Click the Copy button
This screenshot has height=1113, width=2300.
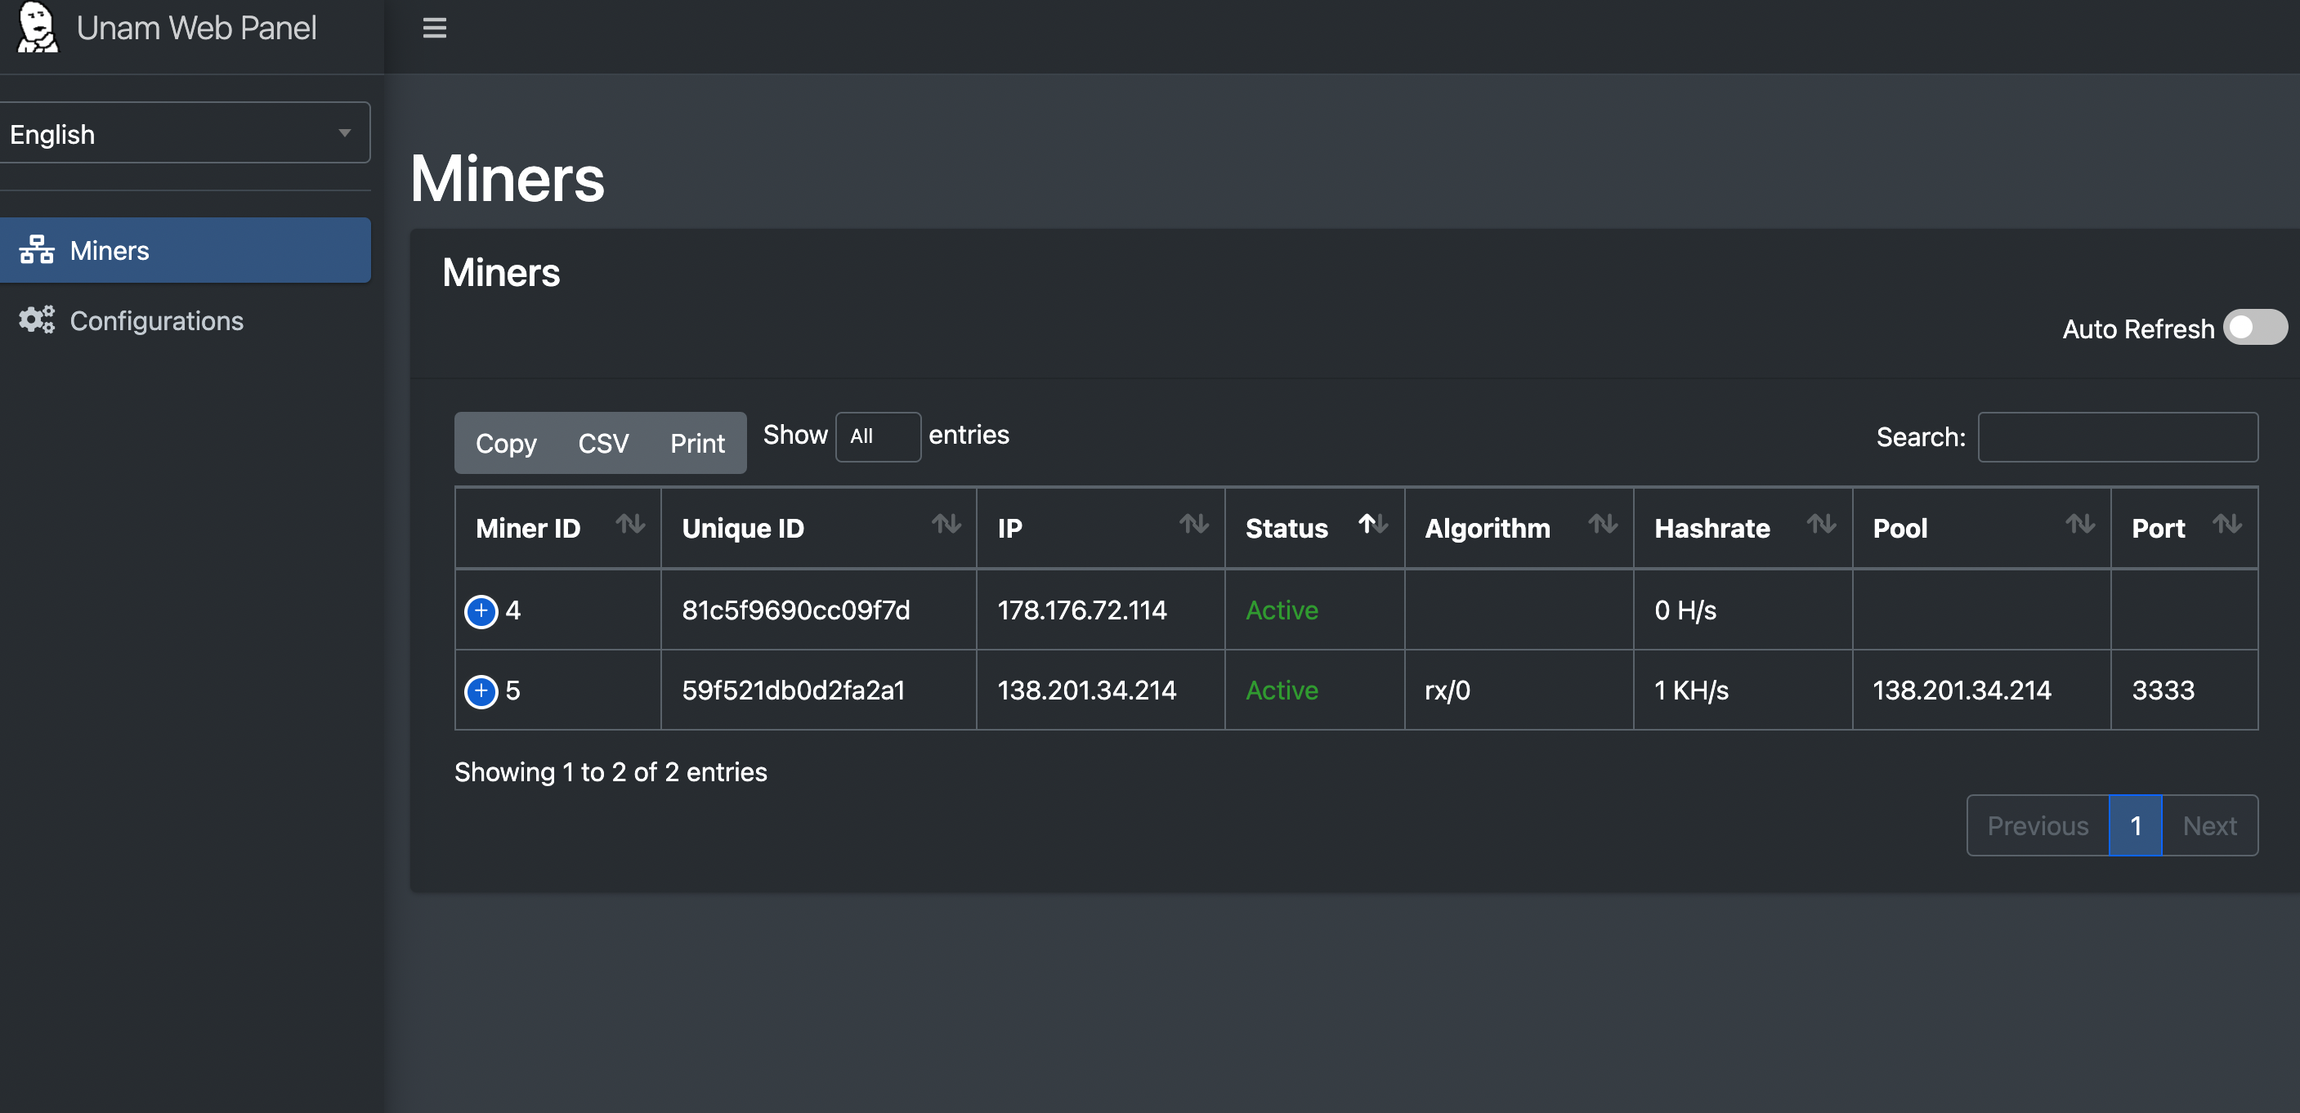pyautogui.click(x=505, y=443)
